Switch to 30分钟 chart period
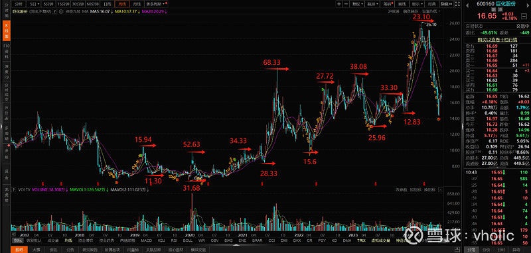This screenshot has height=253, width=531. coord(77,4)
